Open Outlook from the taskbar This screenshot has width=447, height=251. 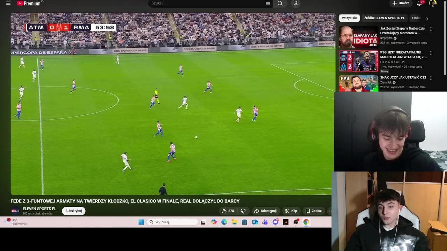click(x=255, y=222)
